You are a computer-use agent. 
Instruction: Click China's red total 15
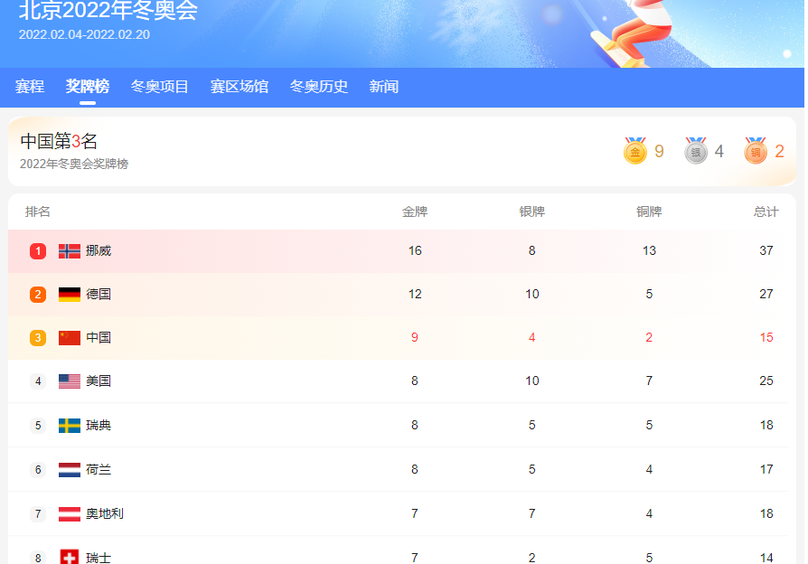point(766,337)
